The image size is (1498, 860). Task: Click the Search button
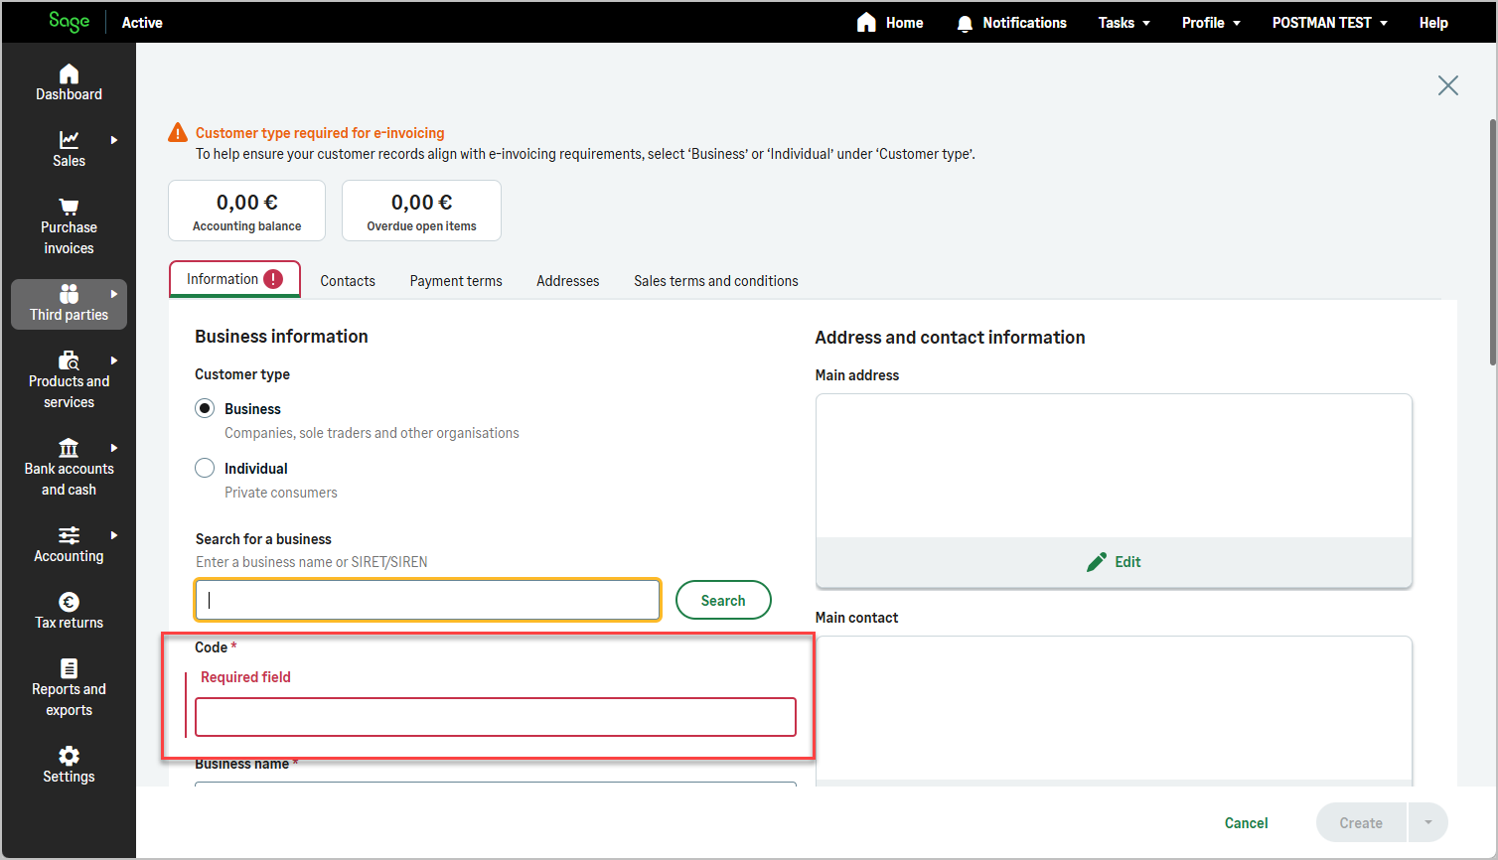723,600
